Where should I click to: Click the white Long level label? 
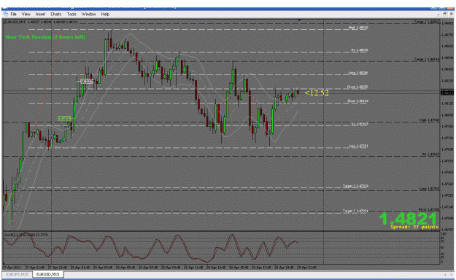point(358,73)
